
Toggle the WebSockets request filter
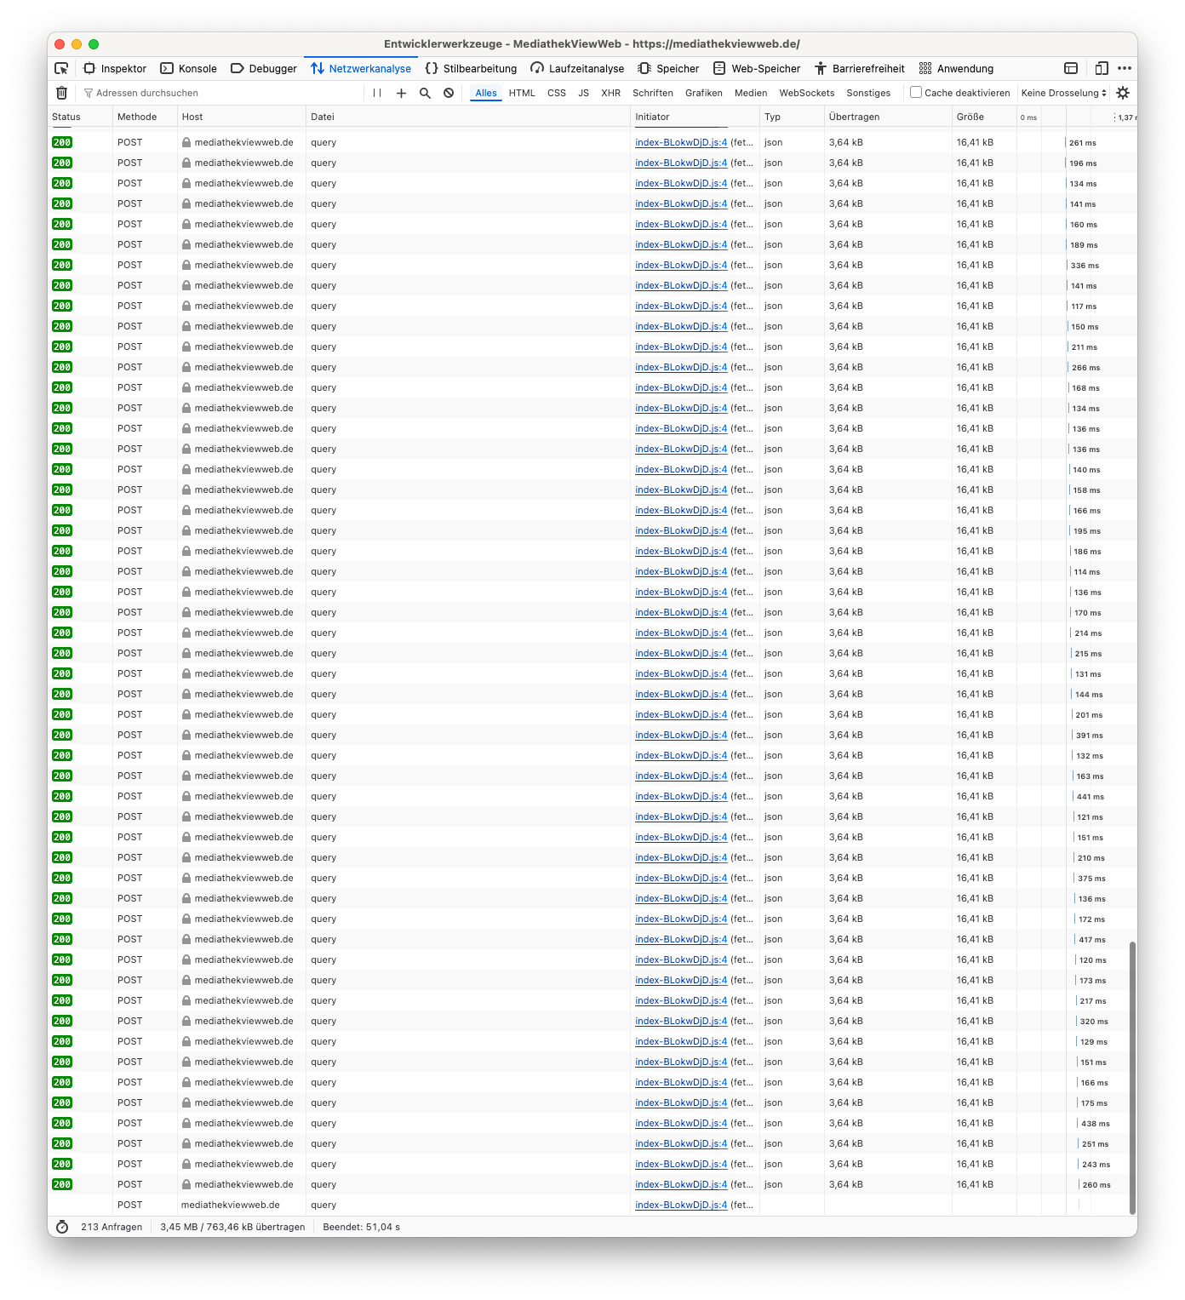coord(806,93)
